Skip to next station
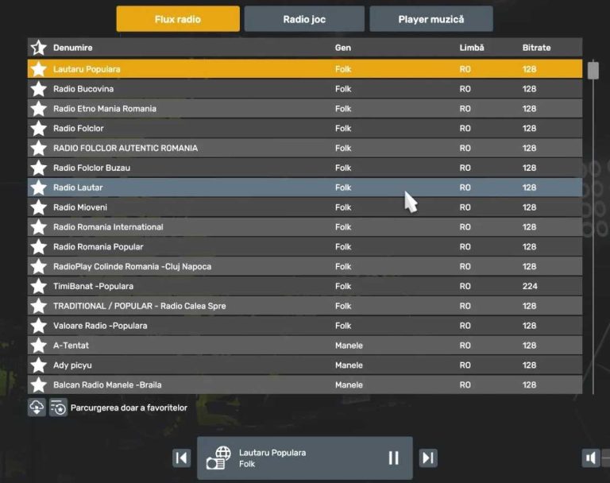 point(428,458)
